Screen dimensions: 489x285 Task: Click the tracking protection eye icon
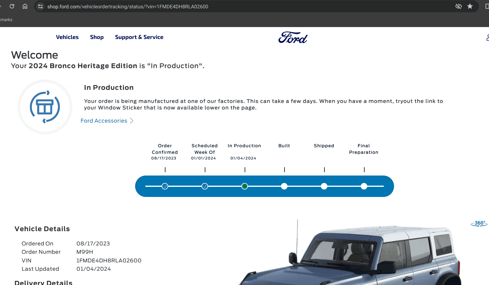(458, 6)
